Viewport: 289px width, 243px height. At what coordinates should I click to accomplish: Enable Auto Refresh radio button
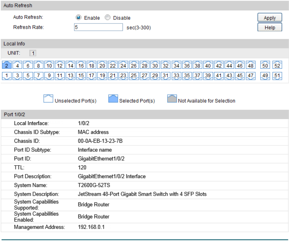coord(78,18)
